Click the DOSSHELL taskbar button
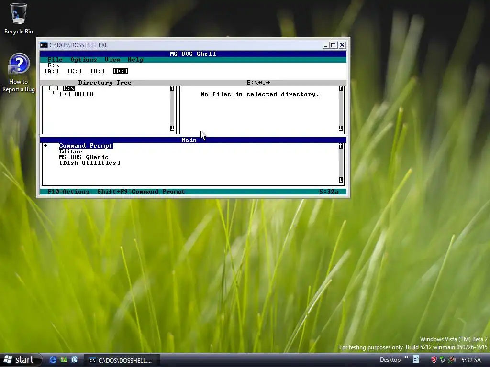The height and width of the screenshot is (367, 490). 122,360
